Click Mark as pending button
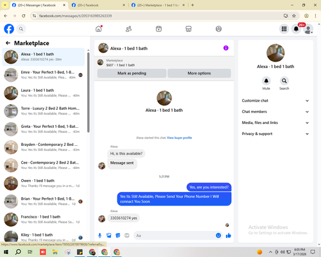This screenshot has height=257, width=321. [132, 73]
